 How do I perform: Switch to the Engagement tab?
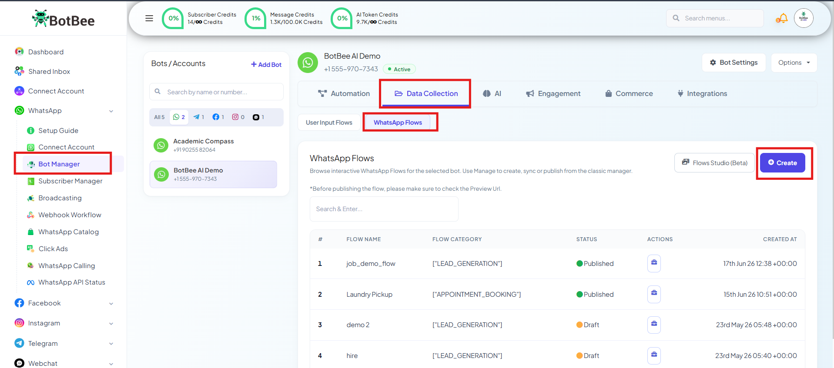[x=553, y=93]
